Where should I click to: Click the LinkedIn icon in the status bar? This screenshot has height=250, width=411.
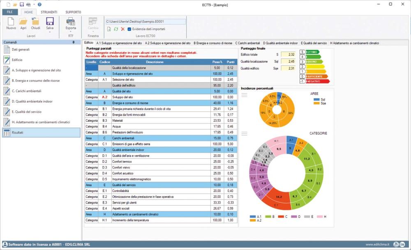[402, 245]
